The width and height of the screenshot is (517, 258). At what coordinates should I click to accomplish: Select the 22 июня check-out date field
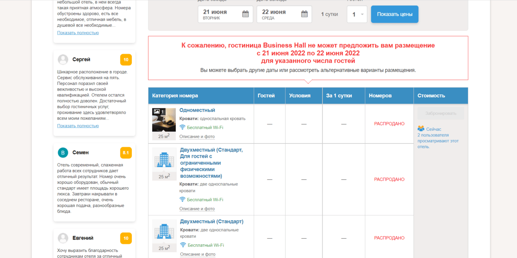tap(284, 14)
